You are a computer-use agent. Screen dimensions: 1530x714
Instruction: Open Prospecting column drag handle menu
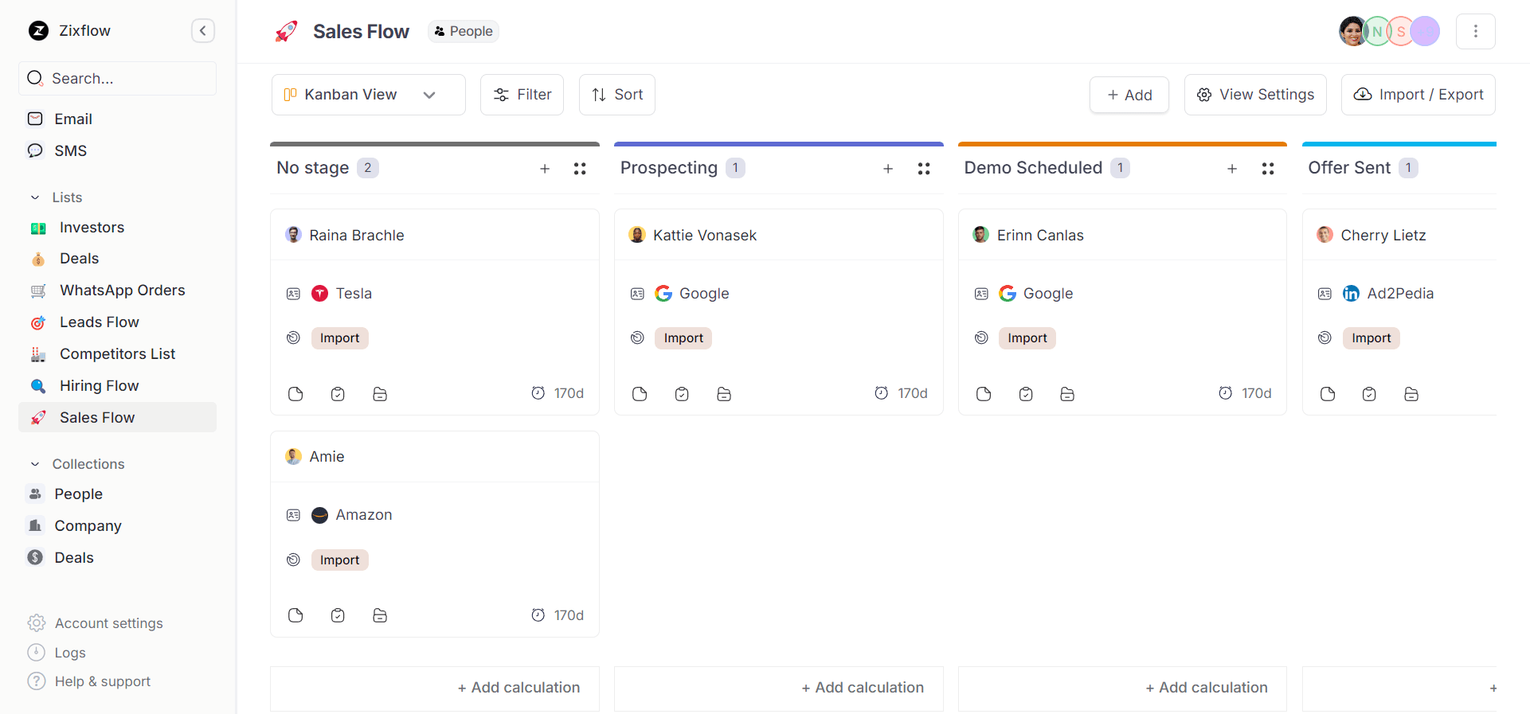[924, 169]
